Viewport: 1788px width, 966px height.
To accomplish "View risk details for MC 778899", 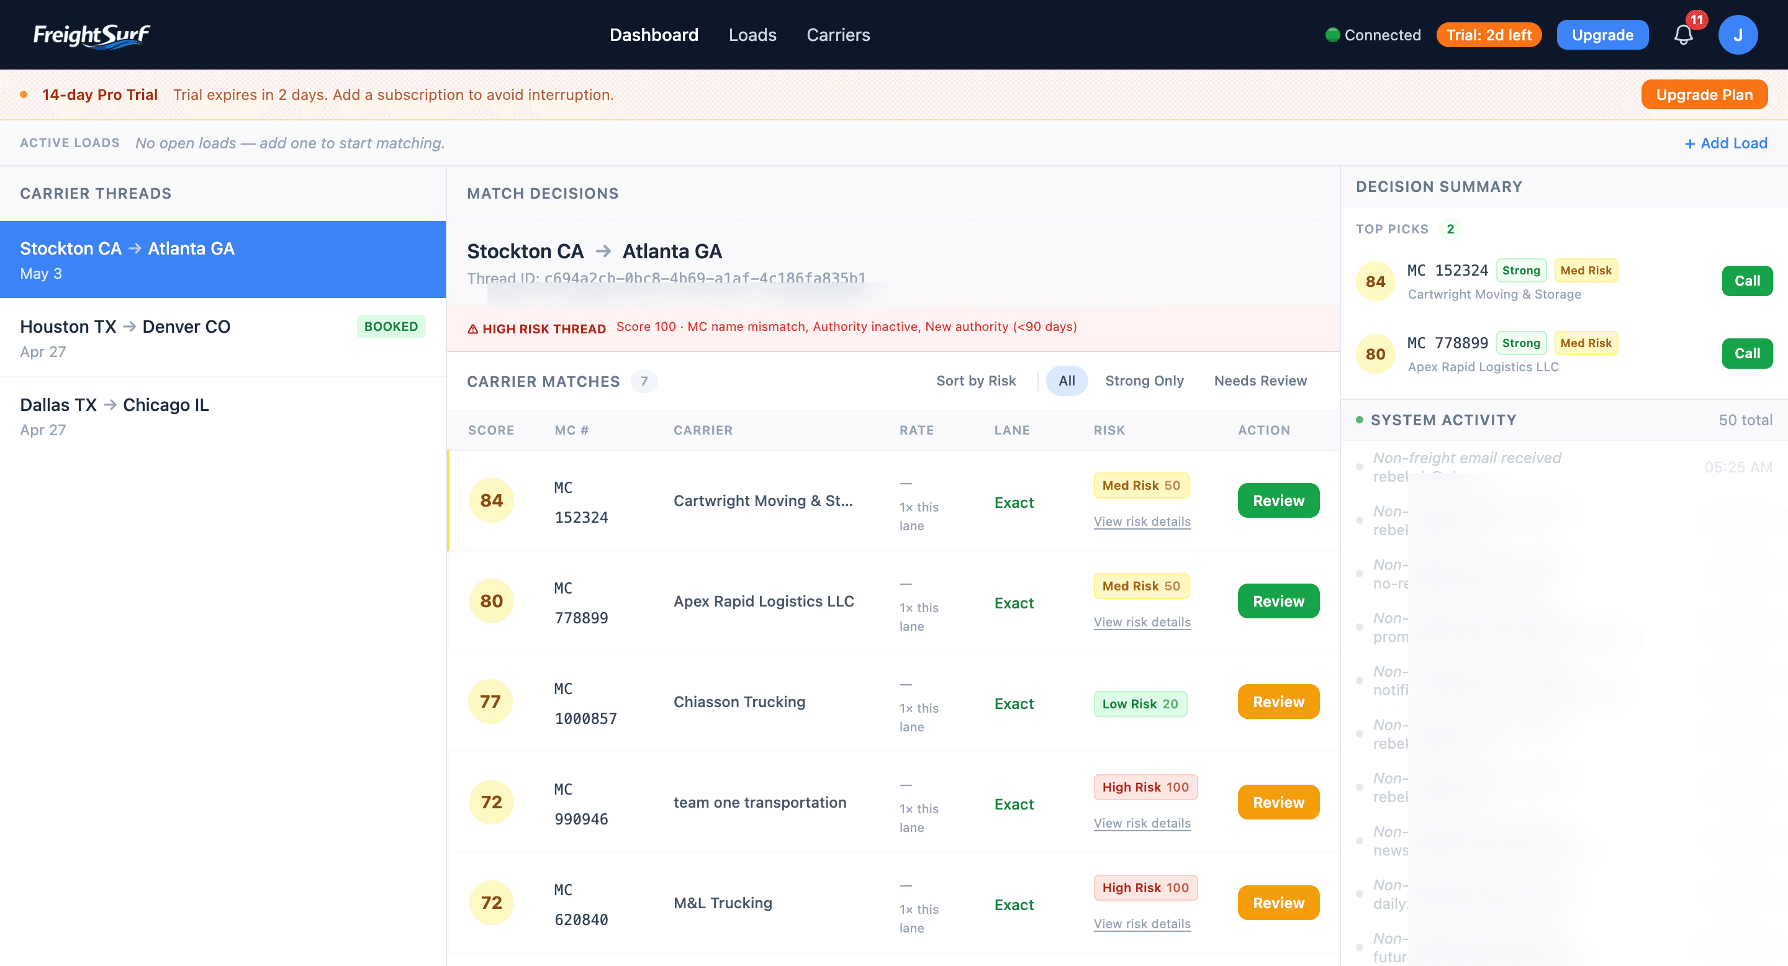I will click(x=1142, y=622).
